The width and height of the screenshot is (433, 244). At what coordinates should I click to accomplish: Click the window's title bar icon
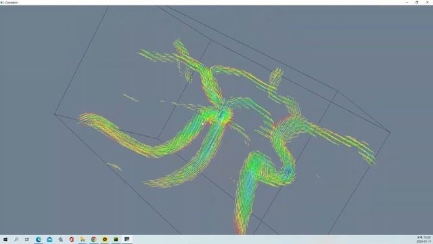point(2,3)
